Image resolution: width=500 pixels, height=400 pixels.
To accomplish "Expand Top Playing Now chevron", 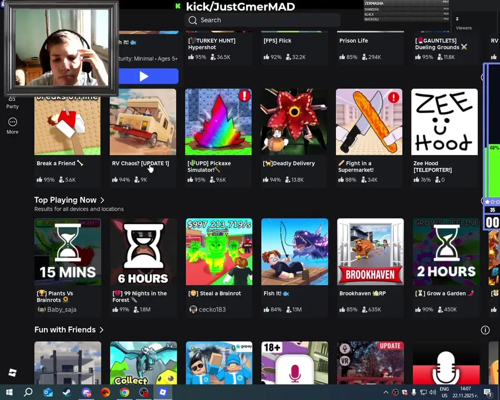I will coord(102,200).
